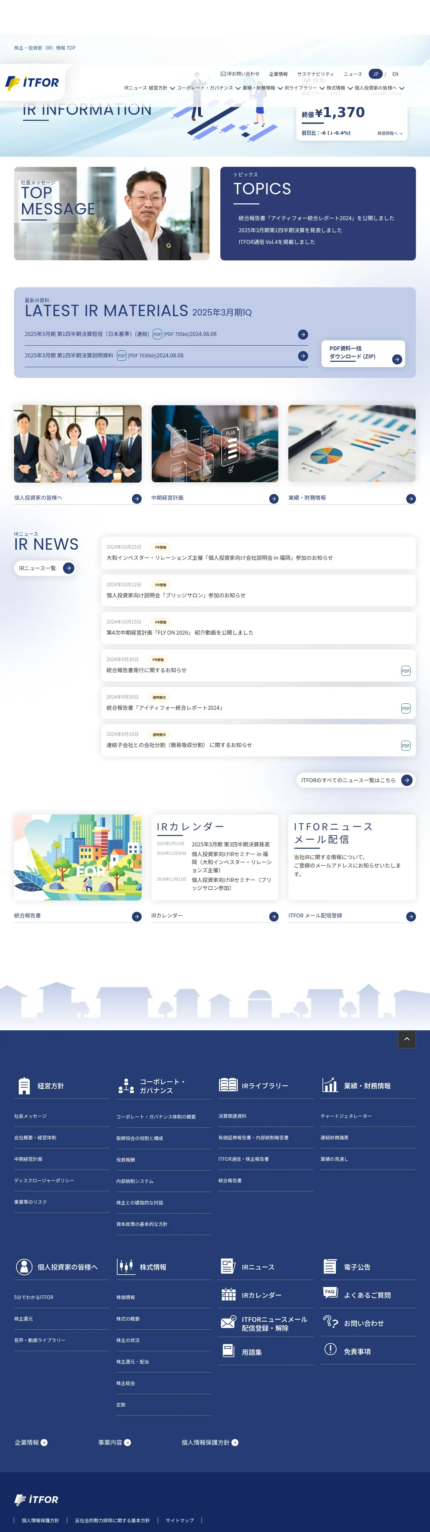The image size is (430, 1532).
Task: Click arrow icon for ITFOR メール配信登録
Action: [x=411, y=917]
